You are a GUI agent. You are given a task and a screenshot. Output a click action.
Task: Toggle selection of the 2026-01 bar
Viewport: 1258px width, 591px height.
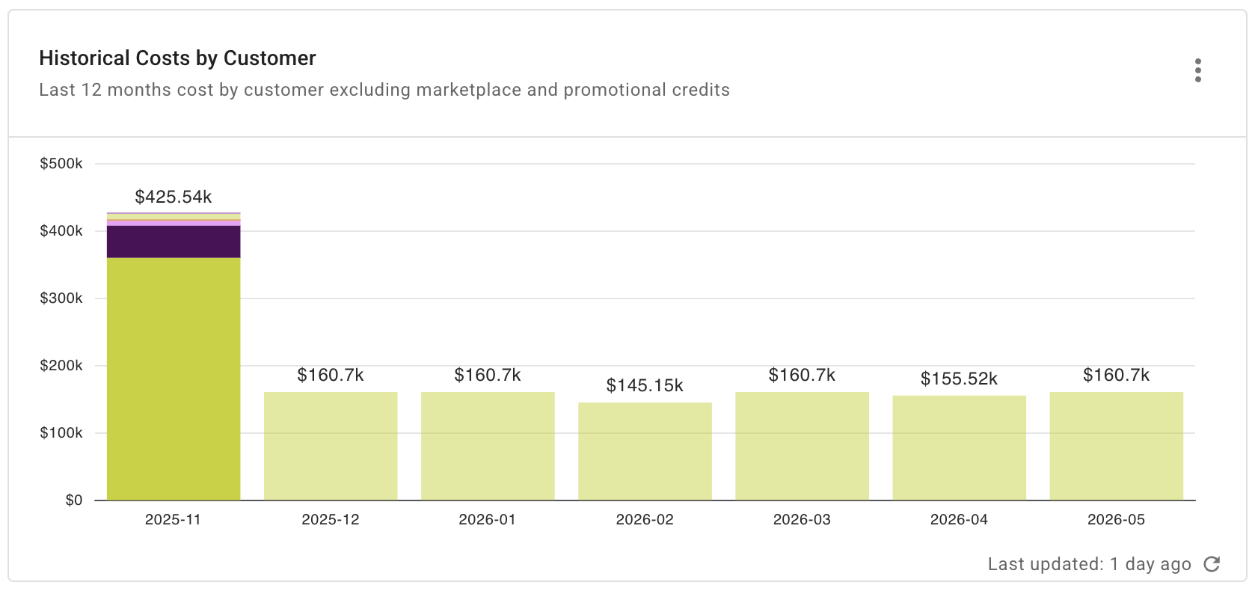(x=488, y=445)
